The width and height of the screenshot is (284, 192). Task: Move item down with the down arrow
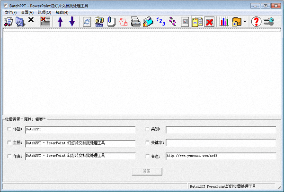(72, 22)
